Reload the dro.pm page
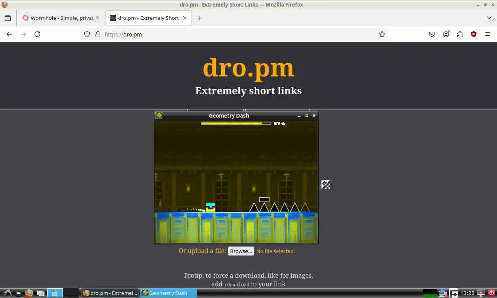This screenshot has height=298, width=497. click(37, 34)
